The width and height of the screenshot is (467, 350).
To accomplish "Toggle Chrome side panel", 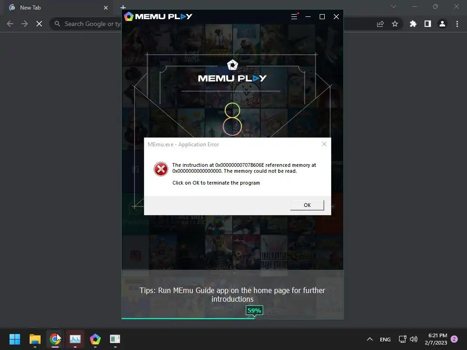I will [428, 24].
